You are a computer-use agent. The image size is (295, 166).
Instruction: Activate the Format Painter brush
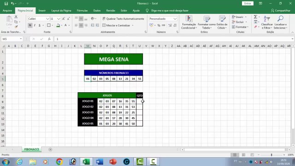[x=16, y=27]
